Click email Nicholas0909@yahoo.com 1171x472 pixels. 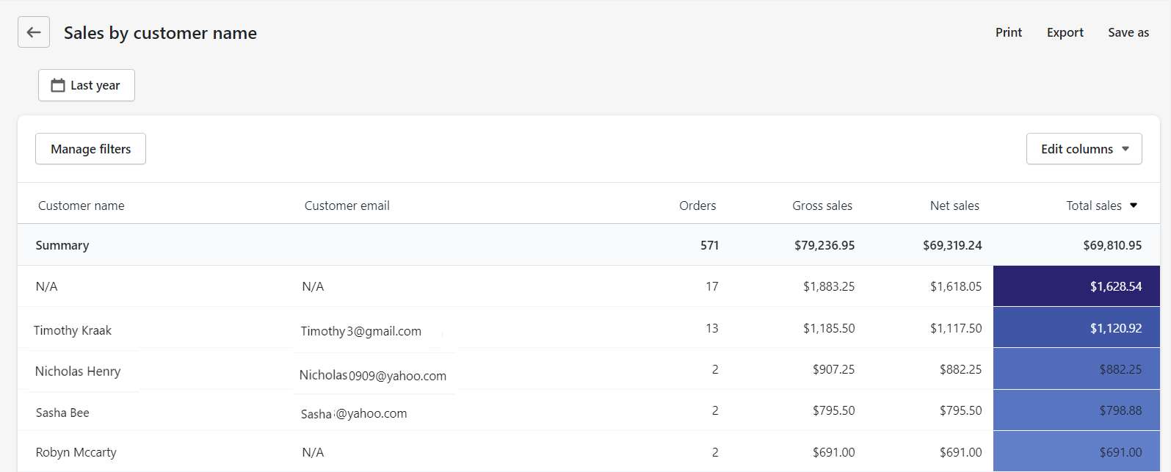point(373,375)
